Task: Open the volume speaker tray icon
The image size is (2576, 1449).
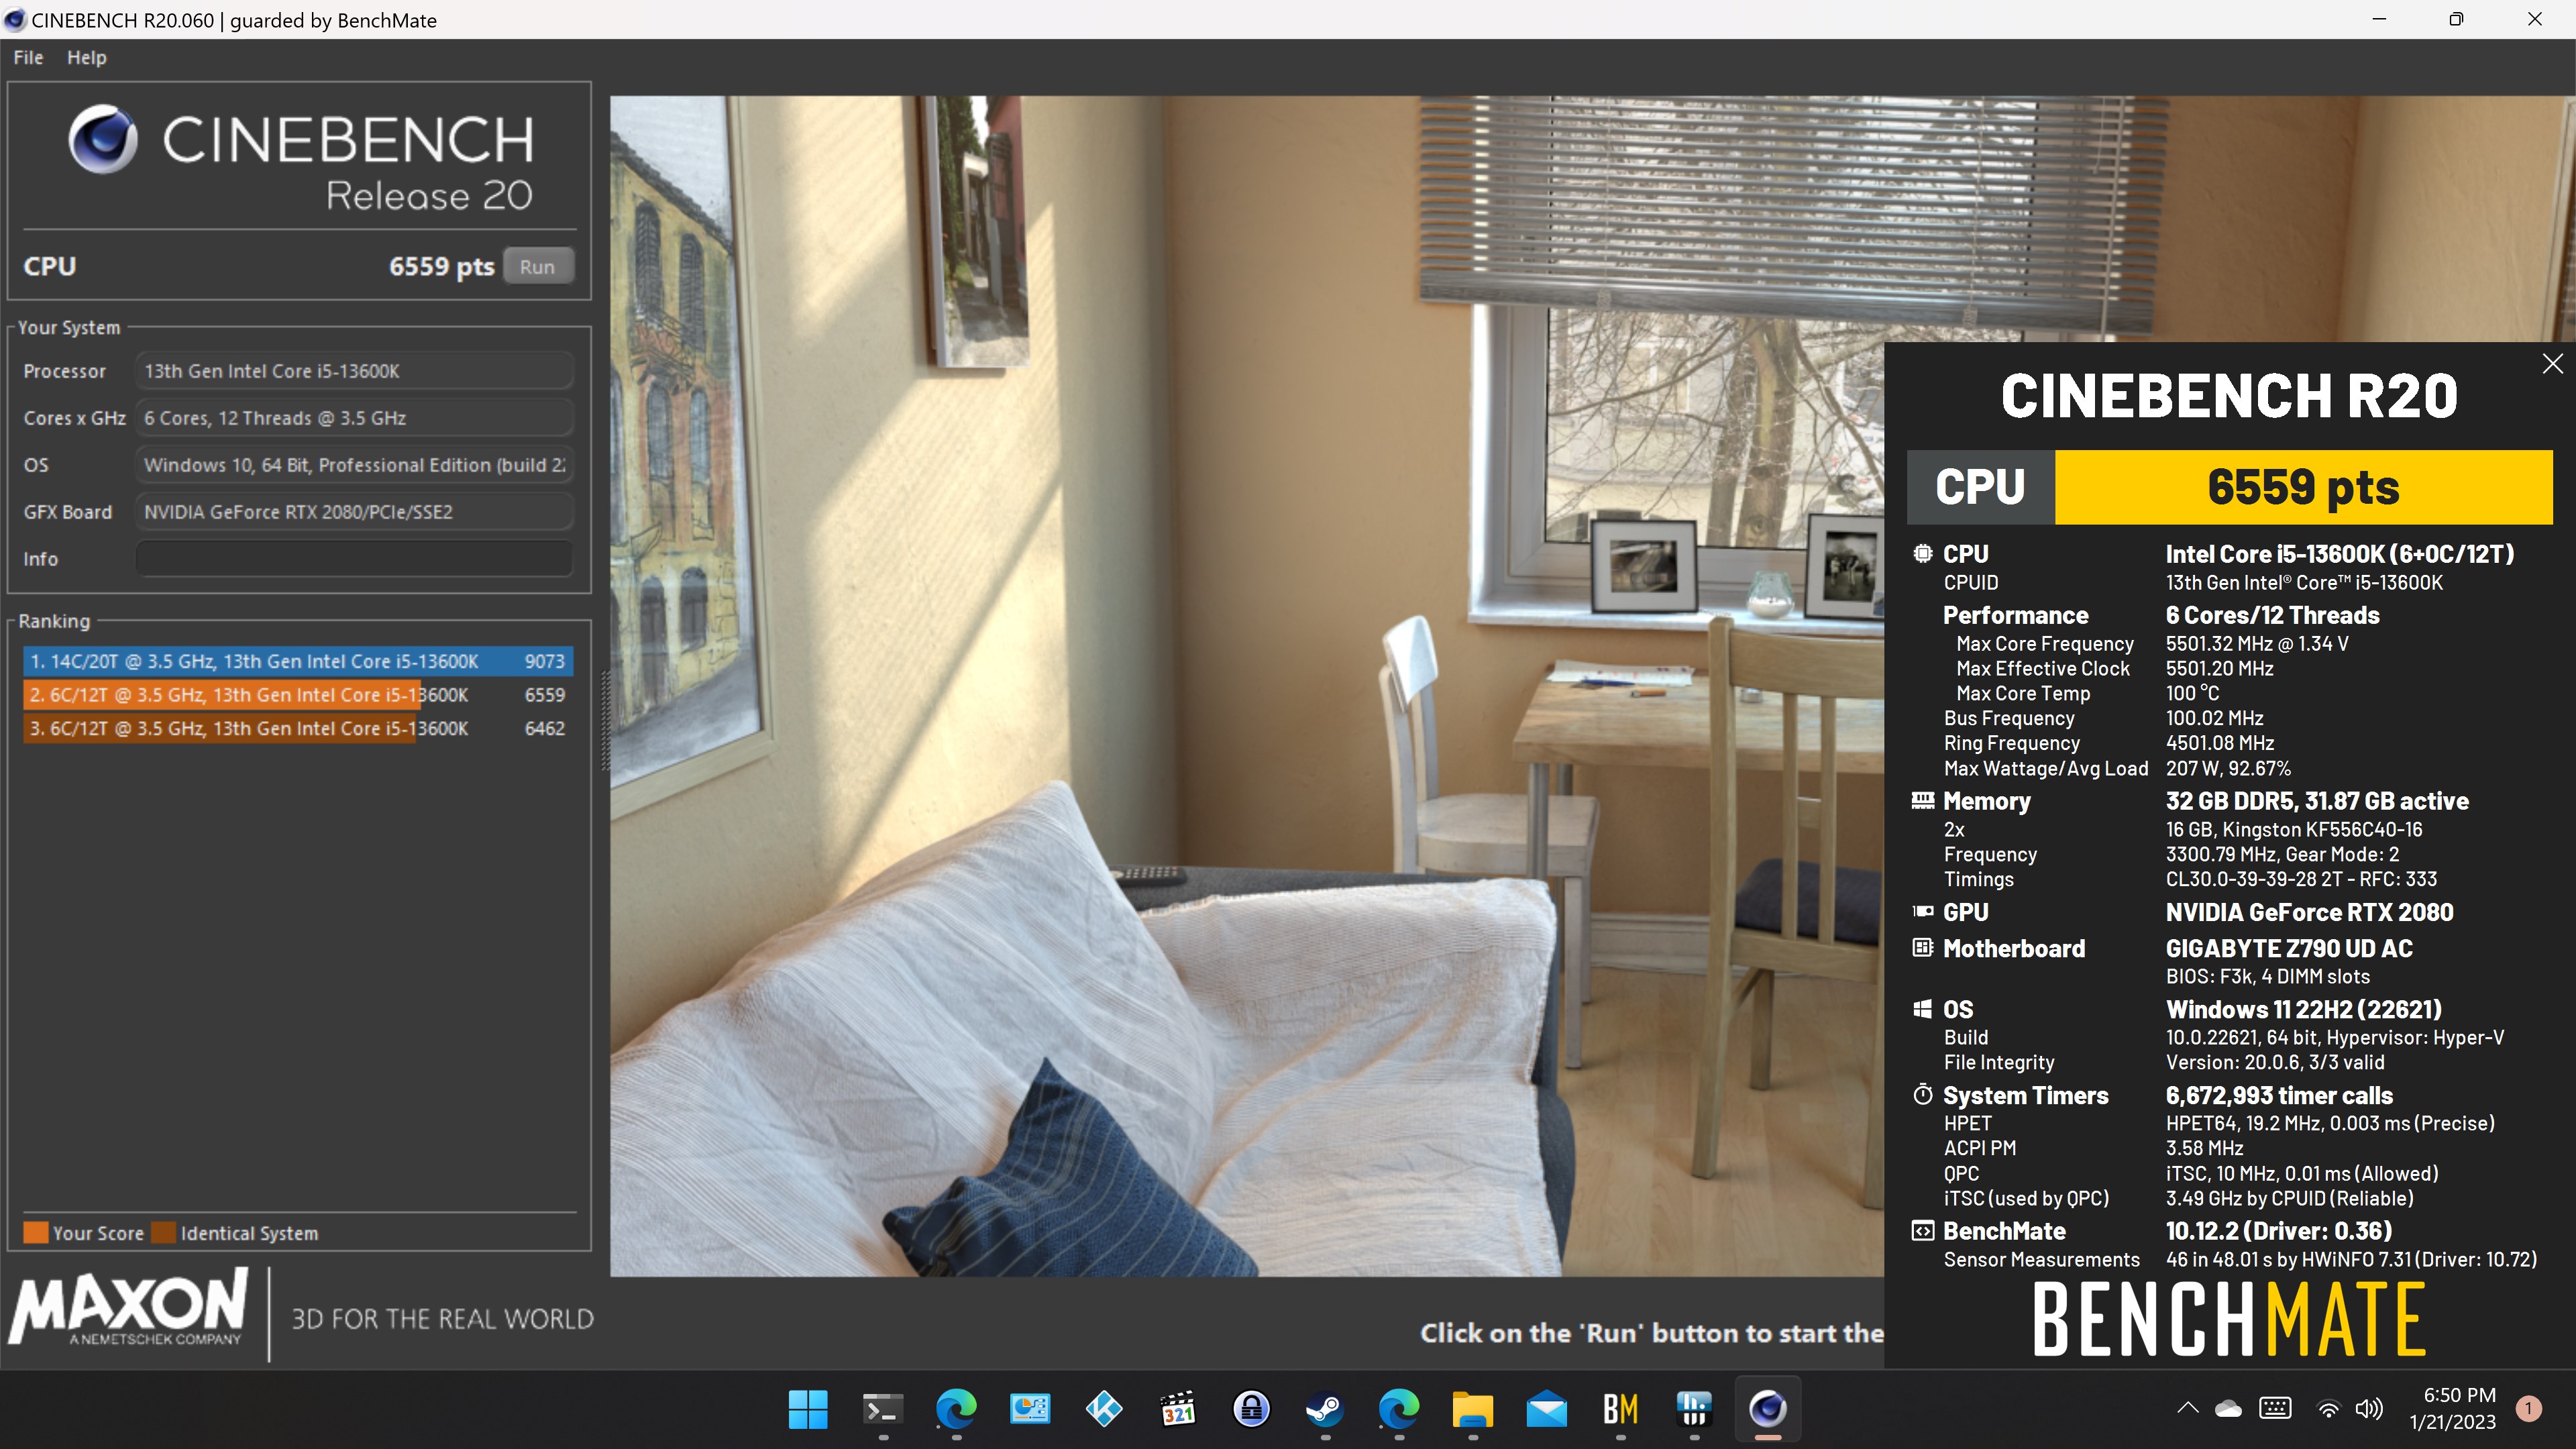Action: pos(2369,1409)
